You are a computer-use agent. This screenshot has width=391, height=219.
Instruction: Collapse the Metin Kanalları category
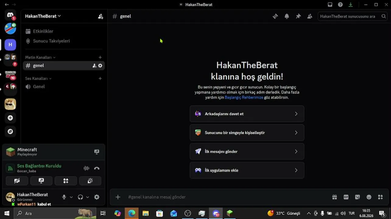click(40, 57)
